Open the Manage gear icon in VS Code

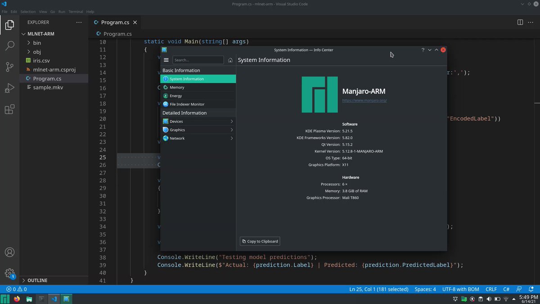9,273
